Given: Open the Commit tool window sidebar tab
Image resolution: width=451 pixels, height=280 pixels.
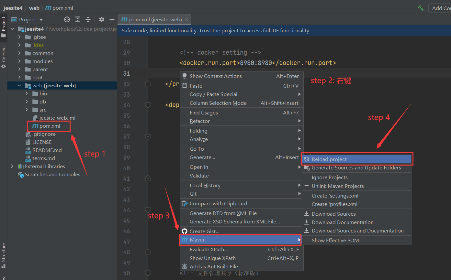Looking at the screenshot, I should point(4,57).
